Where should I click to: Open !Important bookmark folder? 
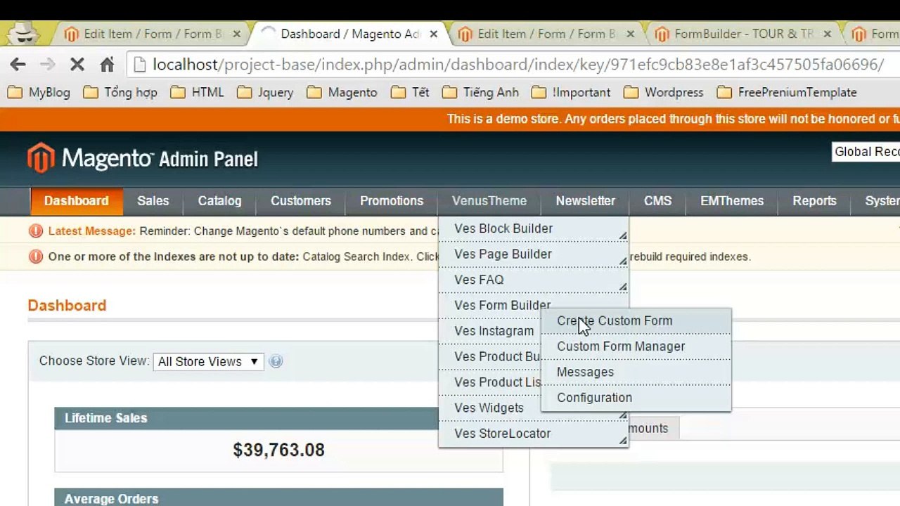point(572,92)
